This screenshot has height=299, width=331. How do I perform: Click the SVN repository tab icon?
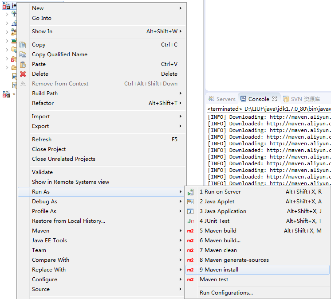pos(286,99)
